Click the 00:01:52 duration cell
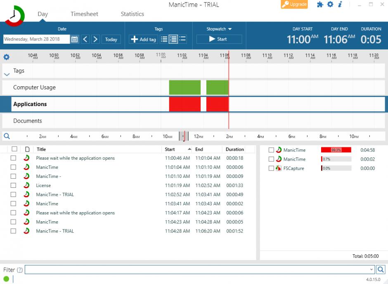 234,231
